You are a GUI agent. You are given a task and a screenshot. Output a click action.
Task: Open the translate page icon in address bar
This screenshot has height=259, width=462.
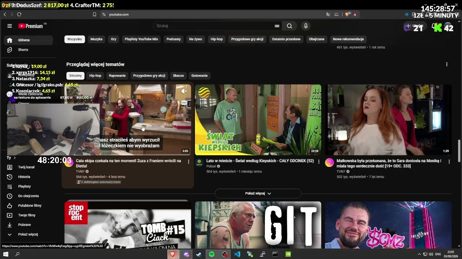pos(328,14)
